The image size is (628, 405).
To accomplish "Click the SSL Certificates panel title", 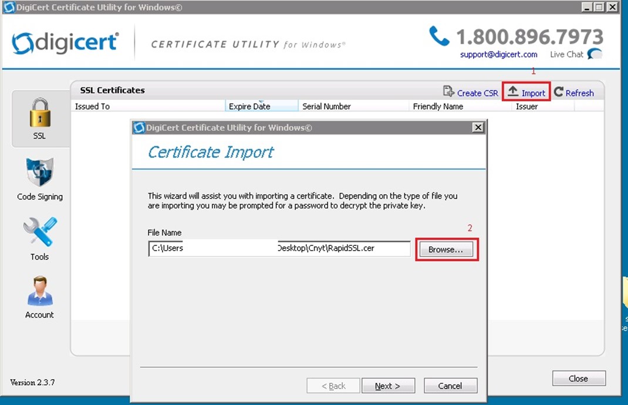I will point(112,90).
